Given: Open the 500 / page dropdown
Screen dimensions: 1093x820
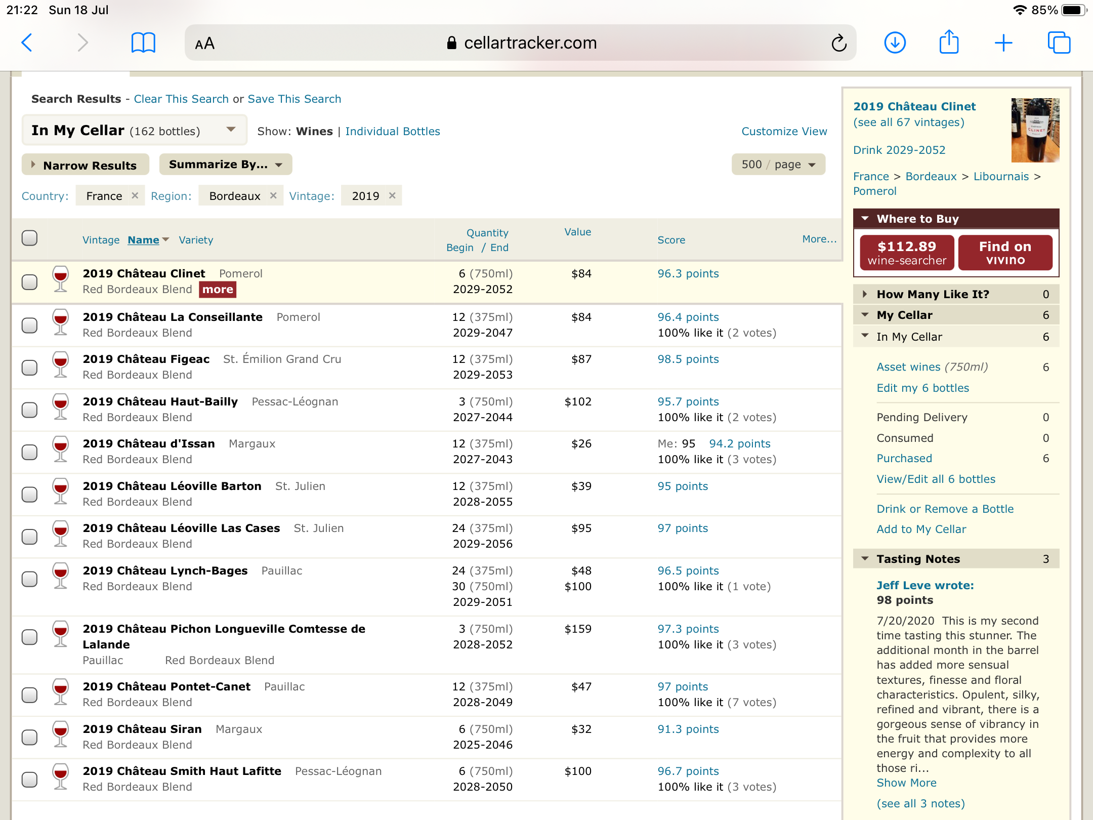Looking at the screenshot, I should tap(778, 165).
